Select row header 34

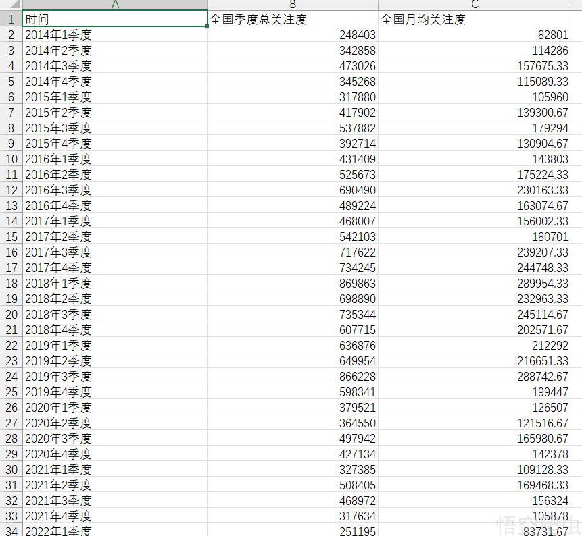point(9,531)
